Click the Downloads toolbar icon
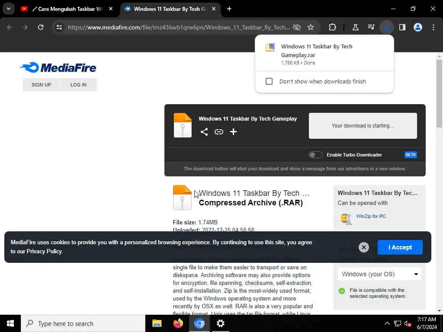Screen dimensions: 443x332 386,27
